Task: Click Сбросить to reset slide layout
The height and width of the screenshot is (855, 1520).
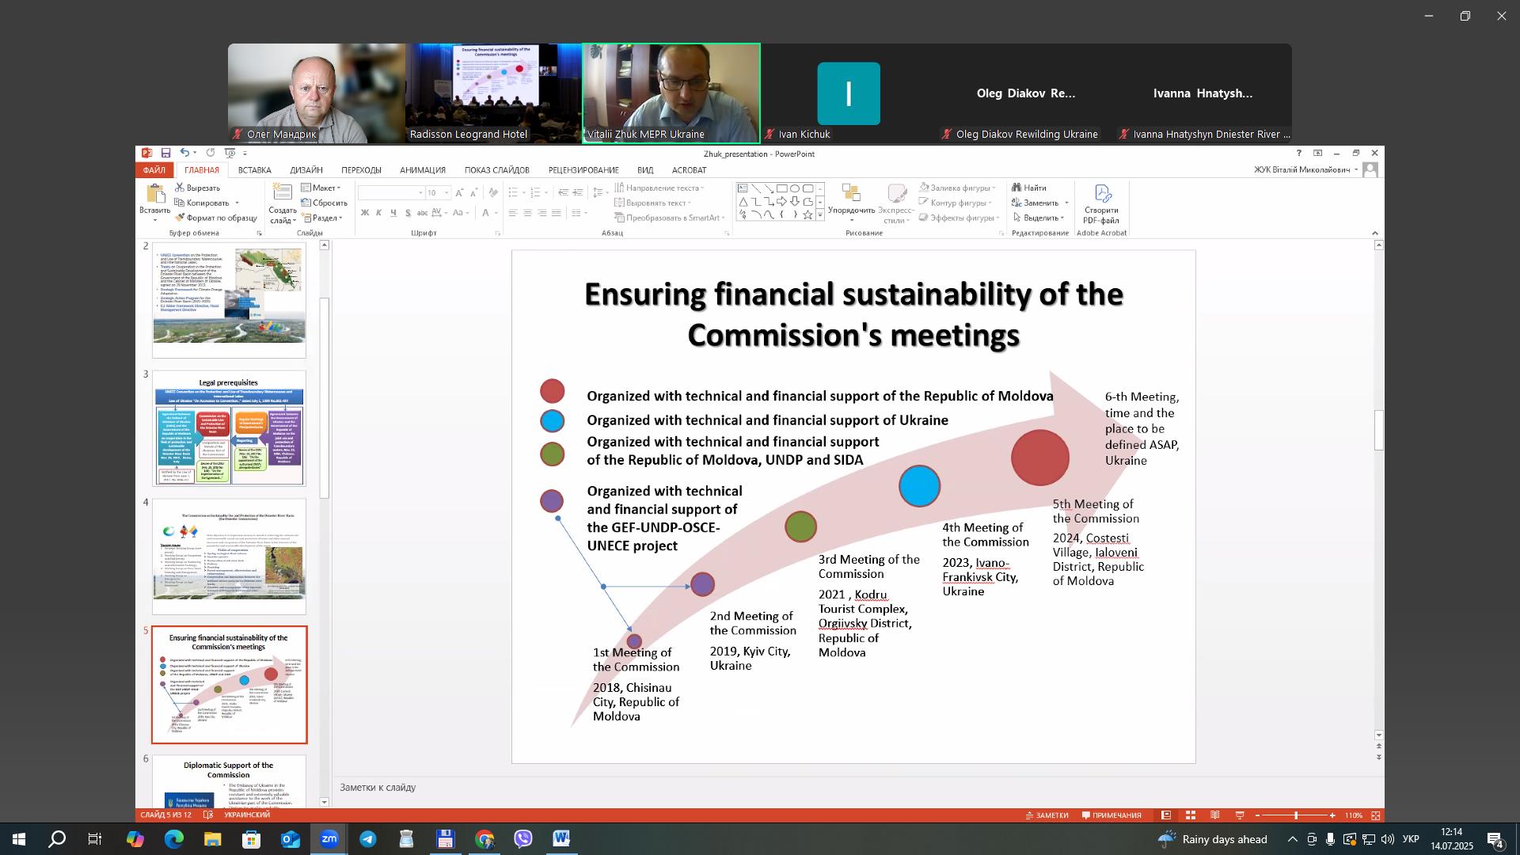Action: coord(324,203)
